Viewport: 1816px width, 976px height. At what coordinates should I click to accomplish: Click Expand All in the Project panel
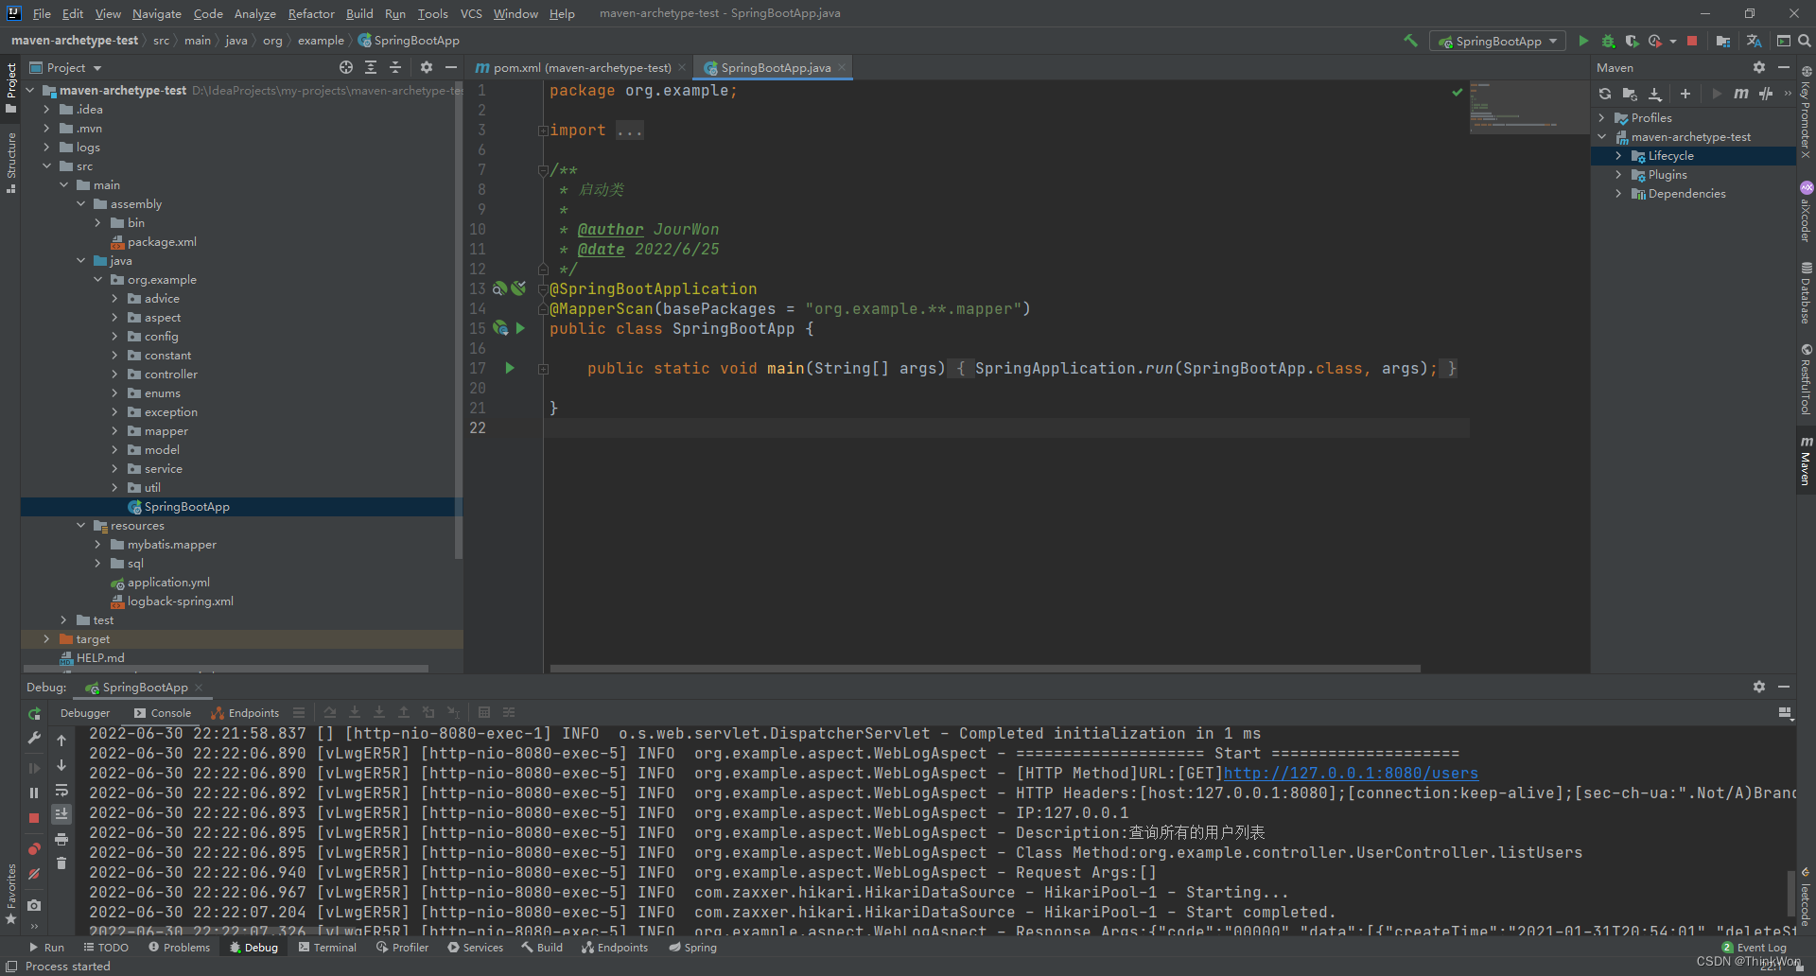pyautogui.click(x=371, y=67)
